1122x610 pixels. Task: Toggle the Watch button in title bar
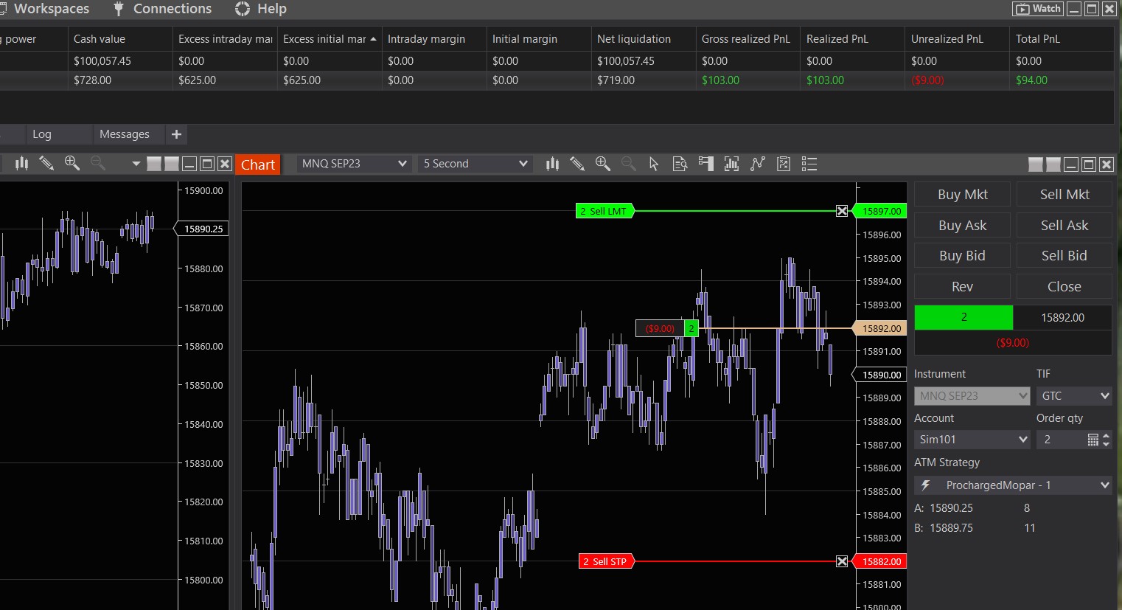1038,9
